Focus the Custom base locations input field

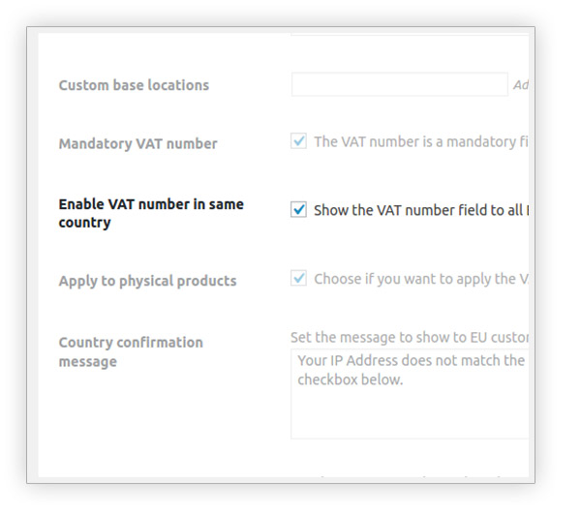tap(399, 84)
